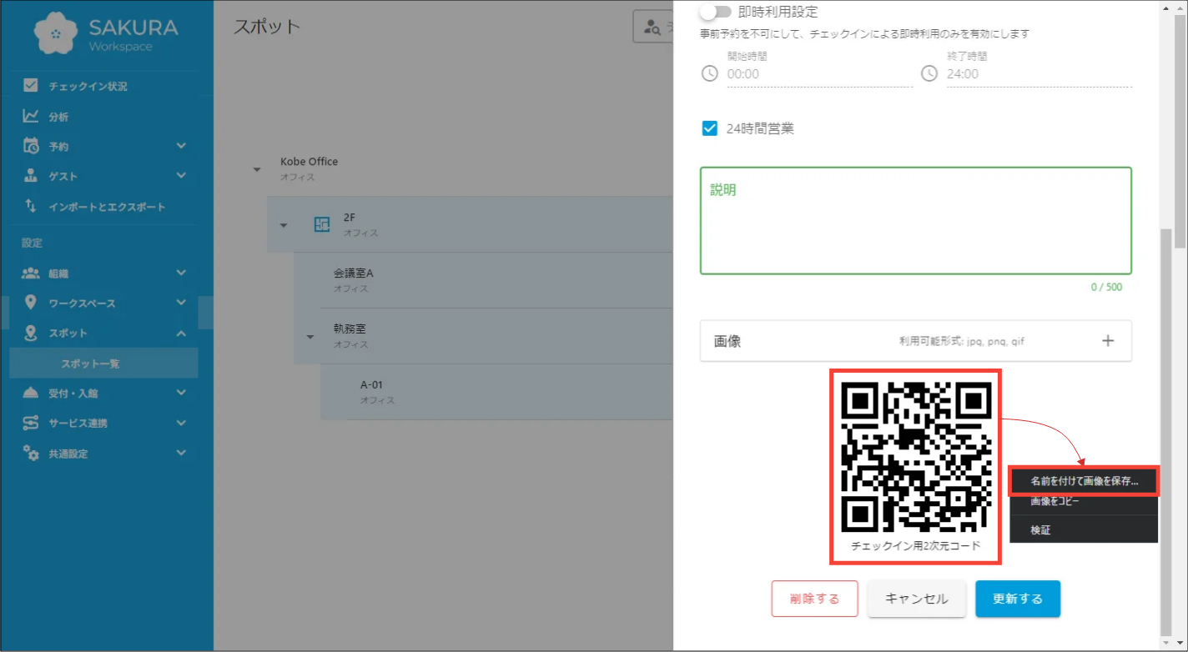Select the 執務室 spot row
Screen dimensions: 1188x652
coord(483,336)
